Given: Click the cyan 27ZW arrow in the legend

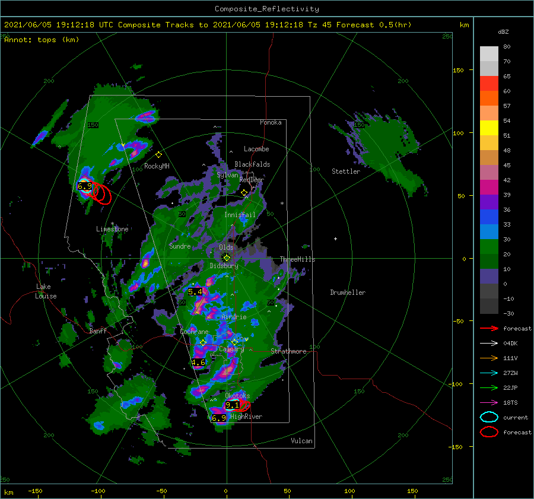Looking at the screenshot, I should pyautogui.click(x=489, y=373).
